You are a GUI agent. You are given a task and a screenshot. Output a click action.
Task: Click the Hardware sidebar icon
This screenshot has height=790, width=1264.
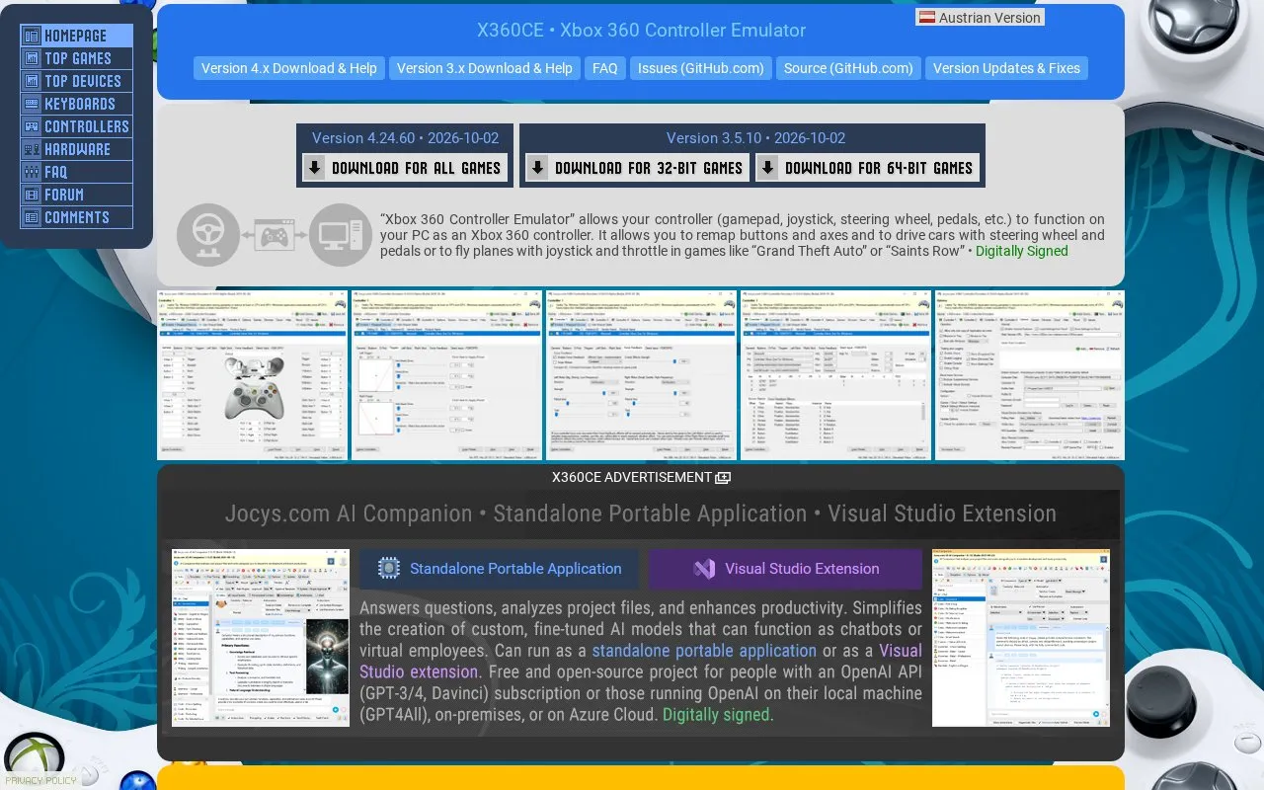click(x=31, y=149)
